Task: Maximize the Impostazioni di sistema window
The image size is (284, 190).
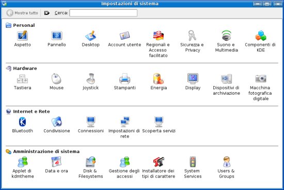Action: click(267, 4)
